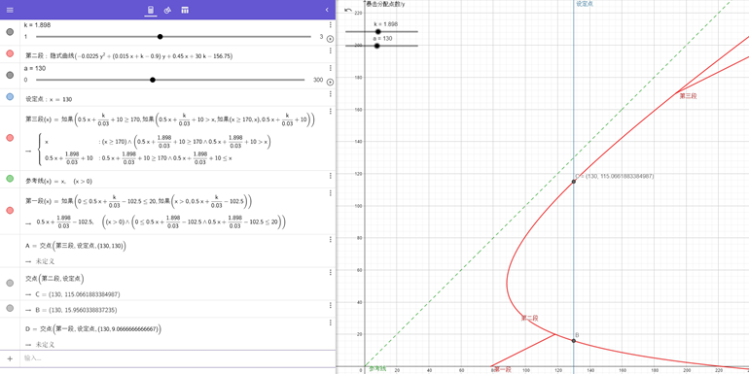Click the plus button beside input bar
This screenshot has height=374, width=749.
pos(10,358)
